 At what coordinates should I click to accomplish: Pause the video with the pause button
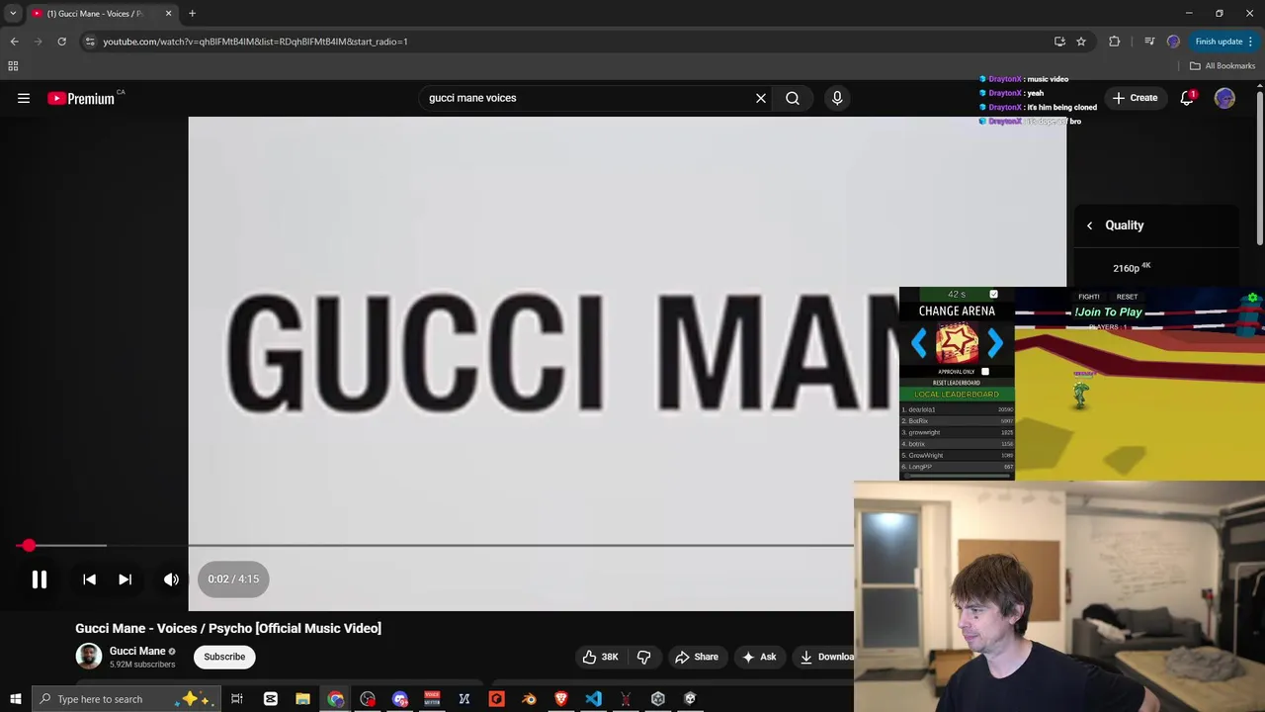pos(40,579)
